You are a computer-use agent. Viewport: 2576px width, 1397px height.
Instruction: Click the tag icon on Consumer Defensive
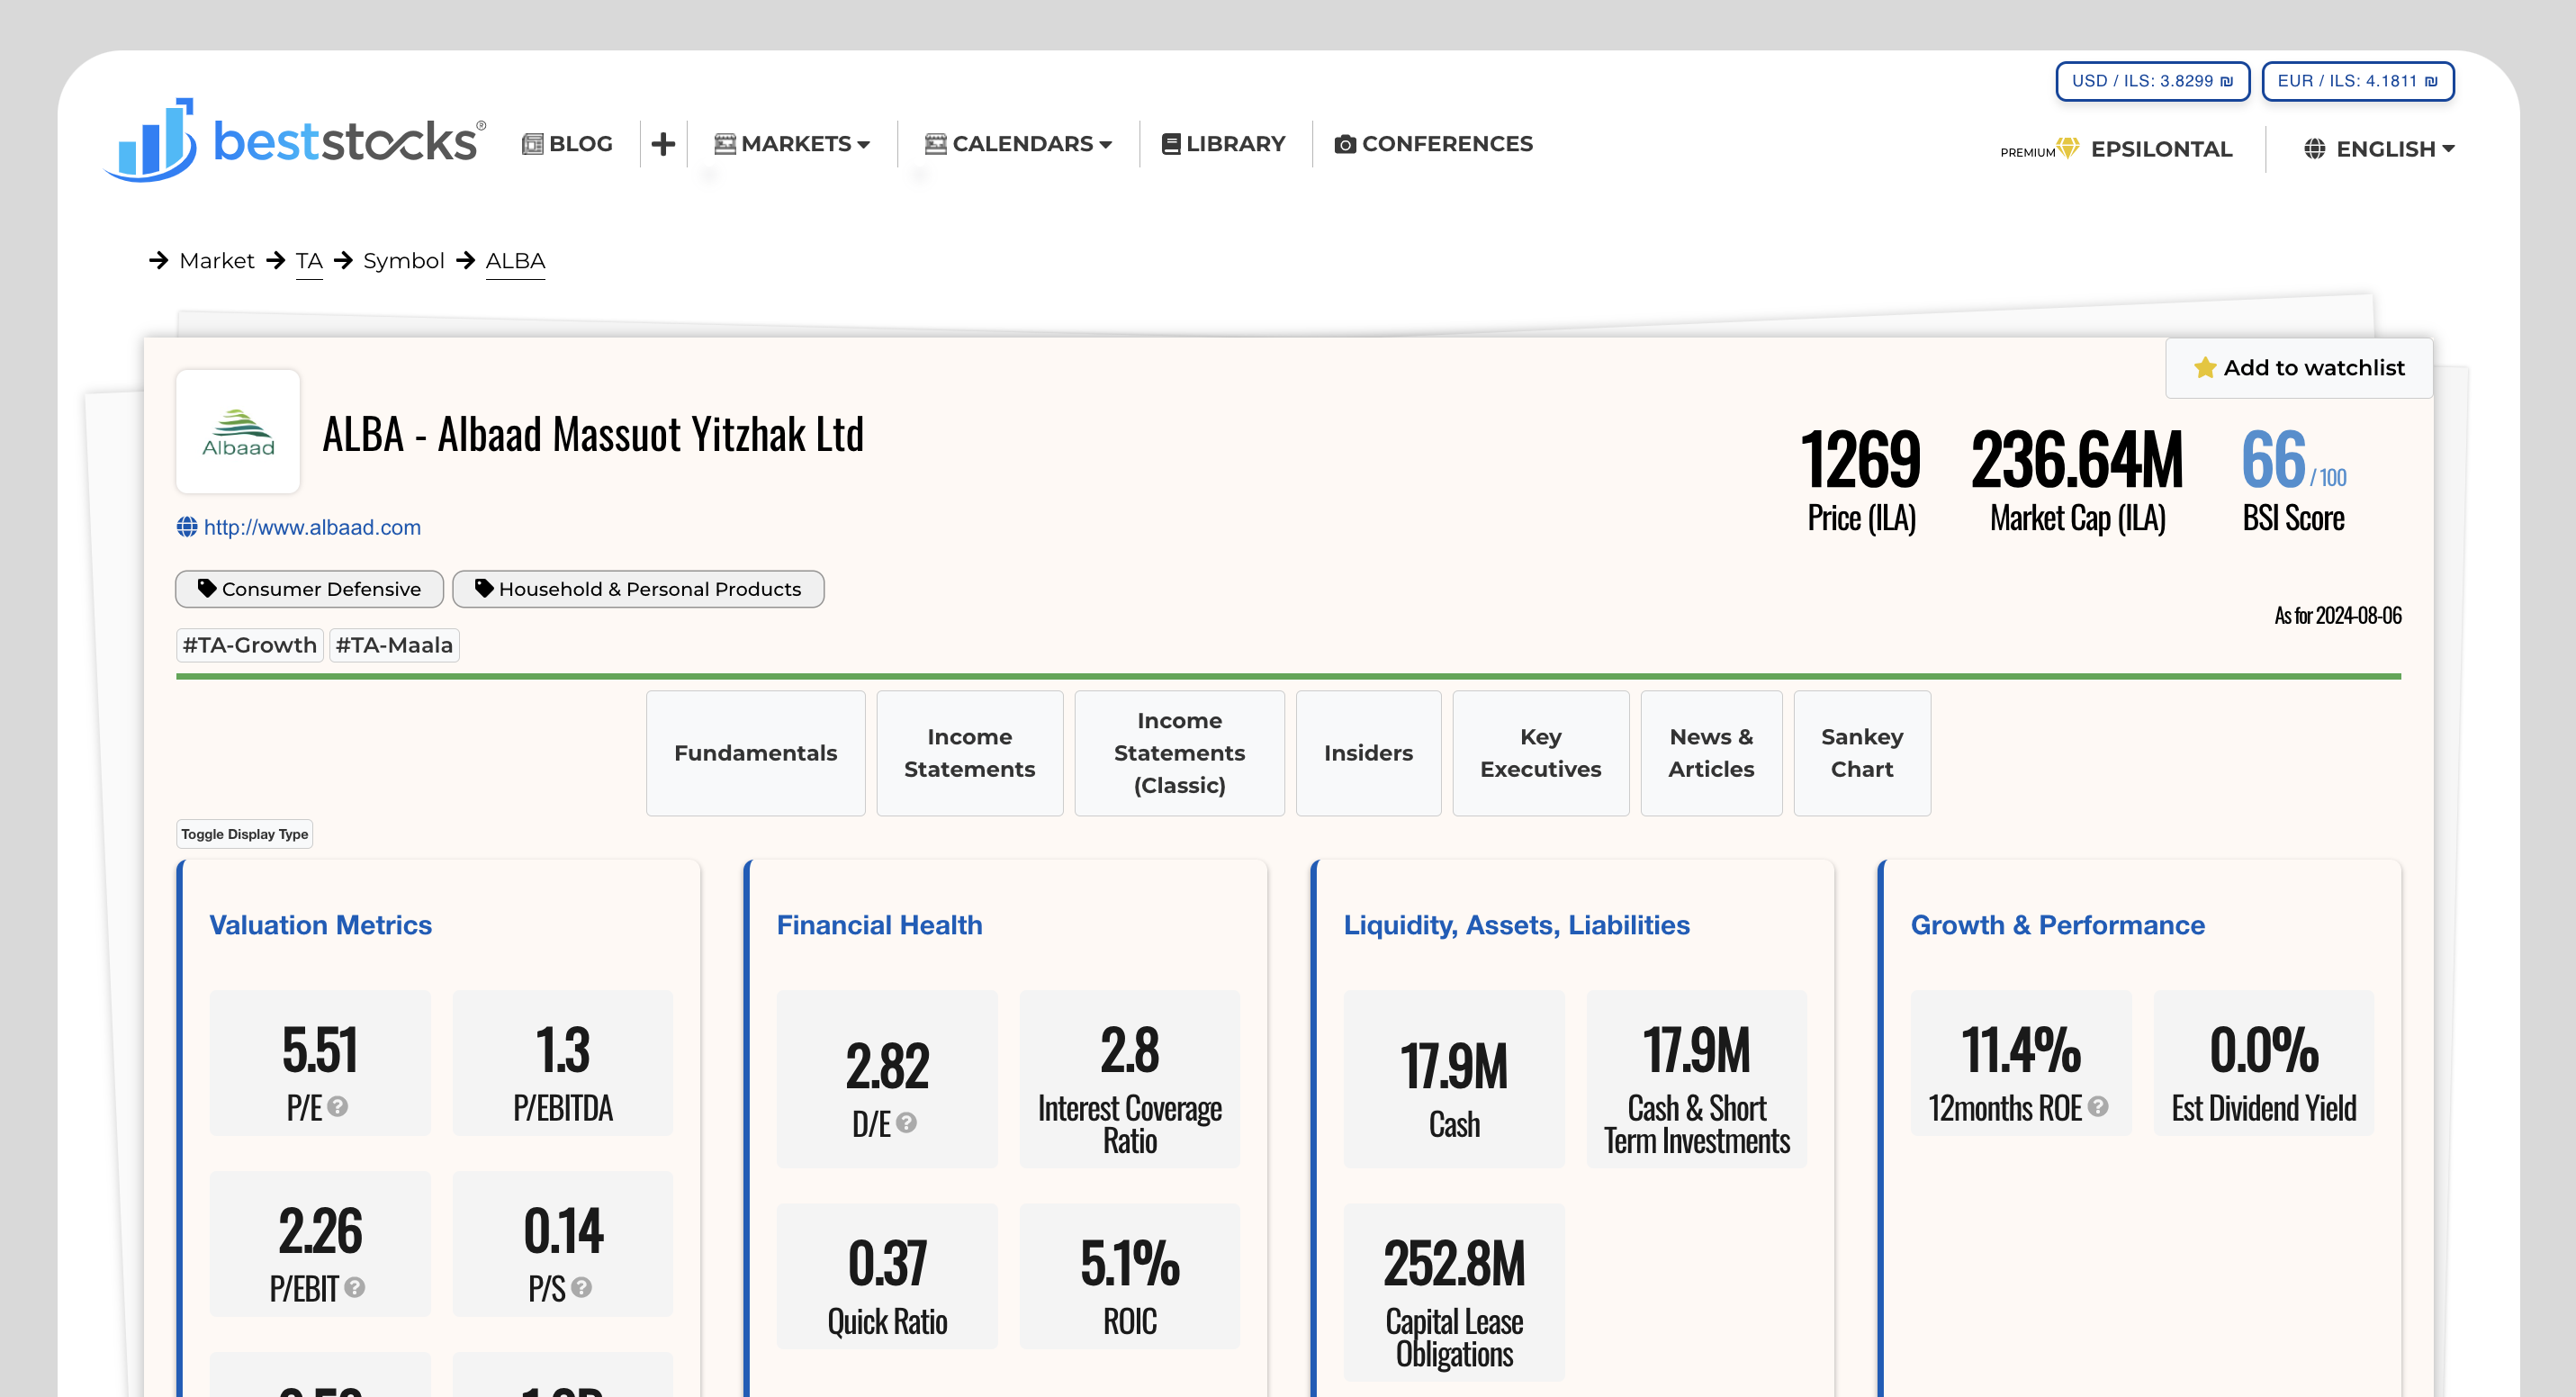tap(207, 588)
